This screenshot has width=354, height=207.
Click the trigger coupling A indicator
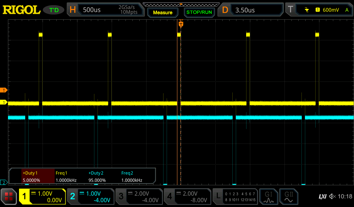pyautogui.click(x=347, y=10)
